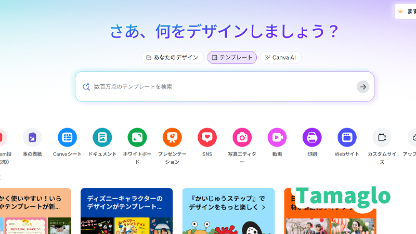Switch to the Canva AI tab
416x234 pixels.
tap(280, 58)
